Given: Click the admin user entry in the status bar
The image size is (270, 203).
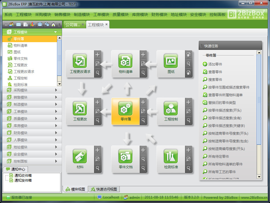Looking at the screenshot, I should [x=132, y=197].
